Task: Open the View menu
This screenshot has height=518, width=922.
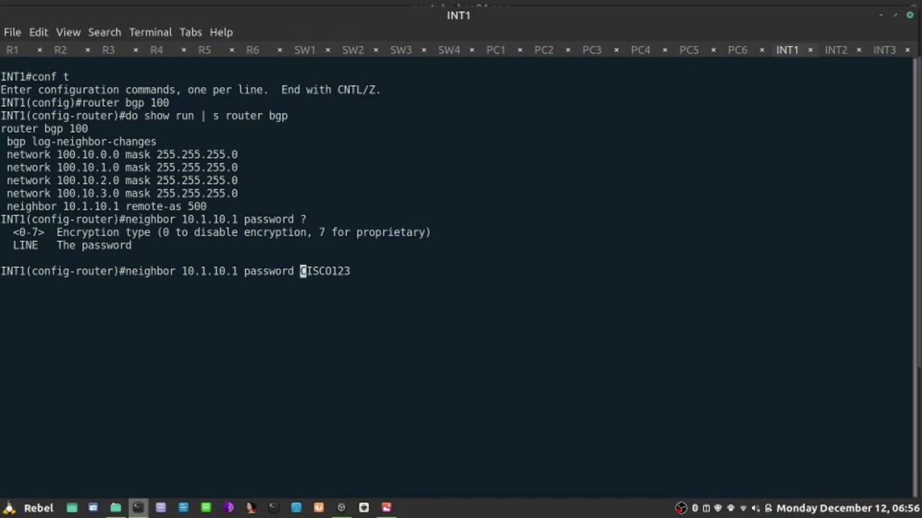Action: click(68, 32)
